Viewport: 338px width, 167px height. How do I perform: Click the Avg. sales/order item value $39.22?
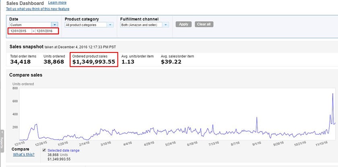[171, 62]
